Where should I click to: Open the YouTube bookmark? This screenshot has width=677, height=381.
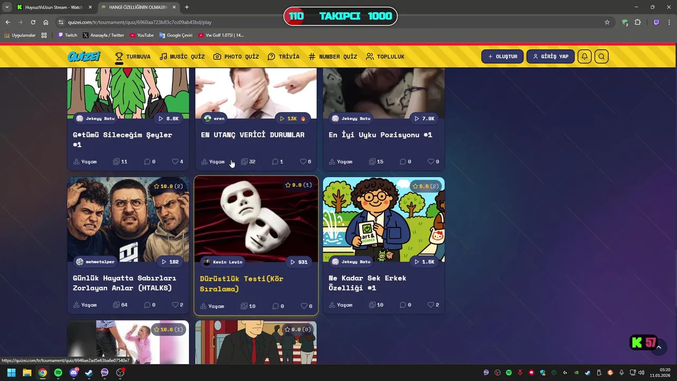point(142,35)
